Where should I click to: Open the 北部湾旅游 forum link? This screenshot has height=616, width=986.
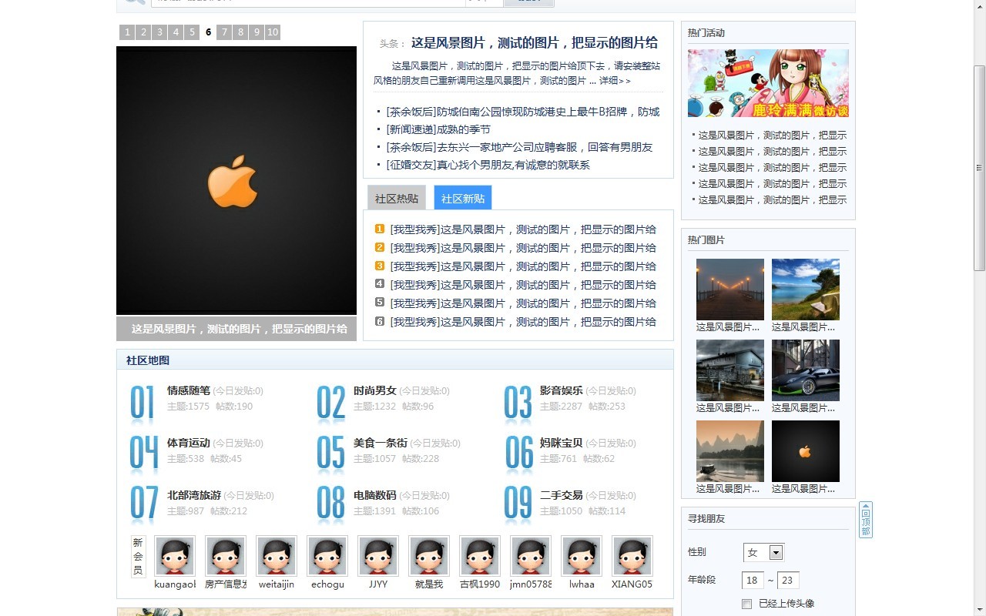pos(193,495)
